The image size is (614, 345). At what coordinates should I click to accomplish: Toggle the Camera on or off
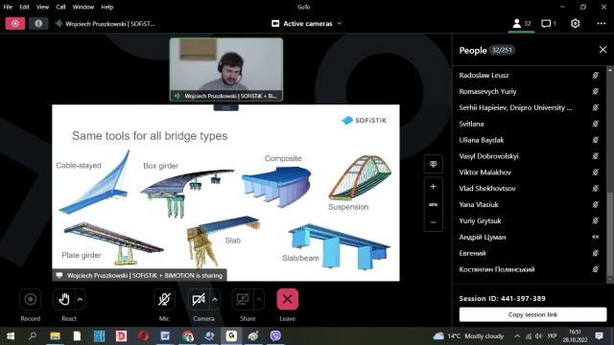pyautogui.click(x=199, y=299)
